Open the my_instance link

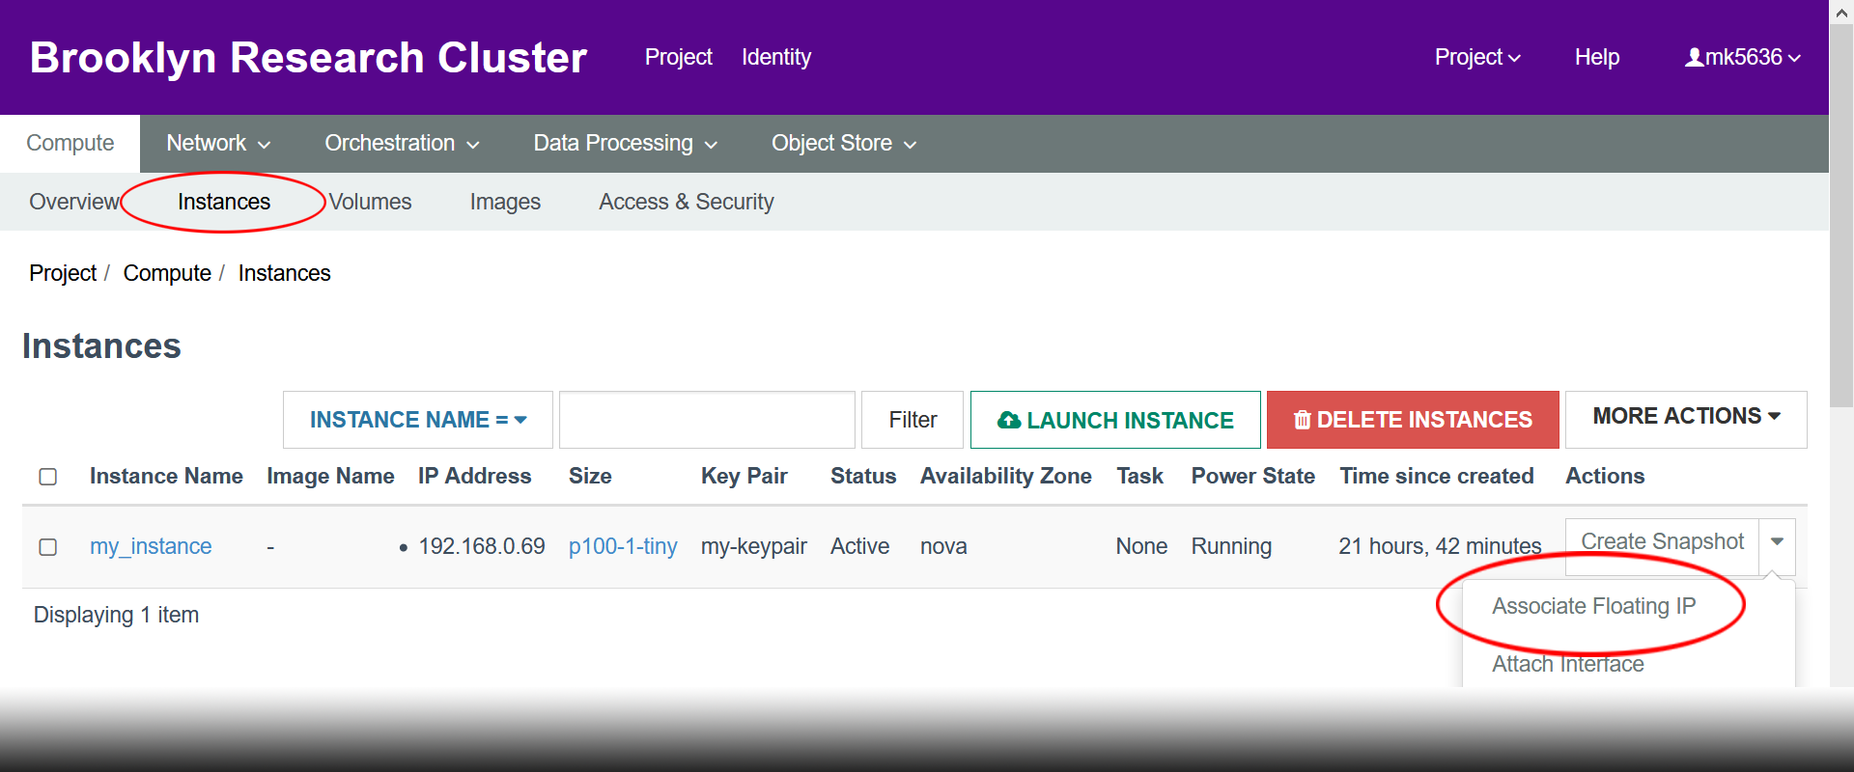(x=151, y=546)
